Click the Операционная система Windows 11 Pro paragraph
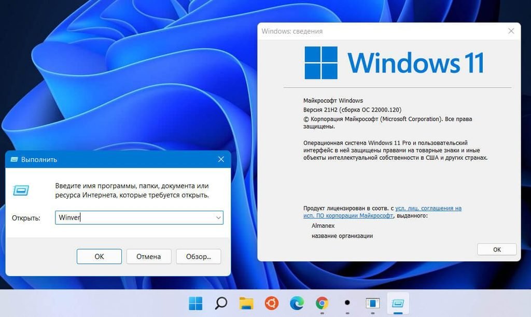531x317 pixels. [395, 150]
